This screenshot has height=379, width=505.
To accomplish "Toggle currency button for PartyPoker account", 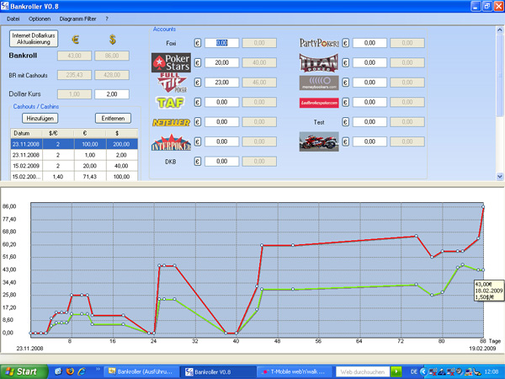I will click(346, 43).
